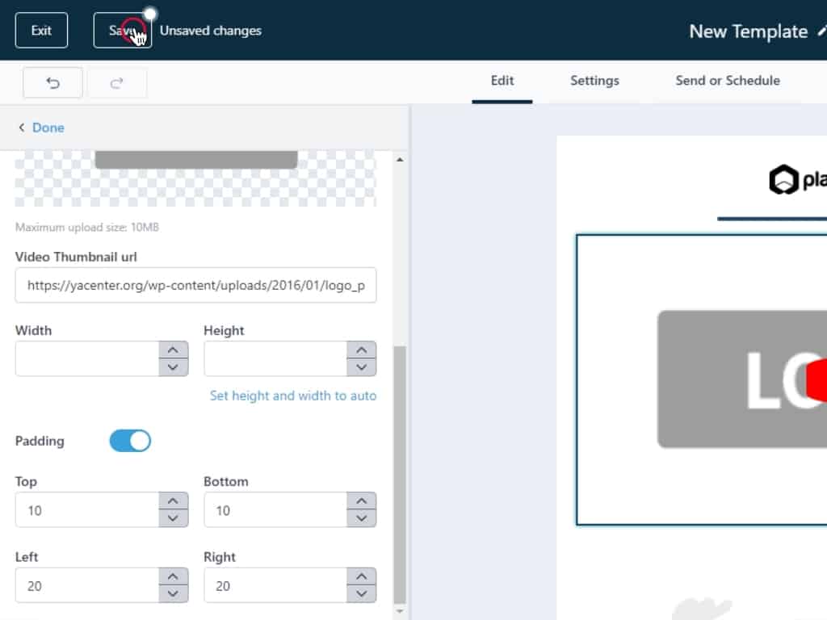This screenshot has height=620, width=827.
Task: Decrease Height using the down arrow
Action: [x=361, y=367]
